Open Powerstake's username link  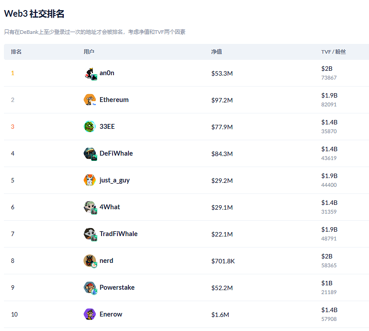[117, 287]
